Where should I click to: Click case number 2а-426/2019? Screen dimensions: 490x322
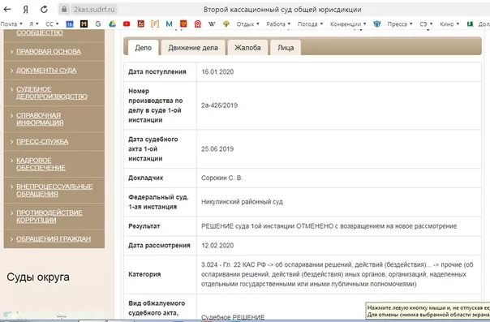(x=219, y=105)
